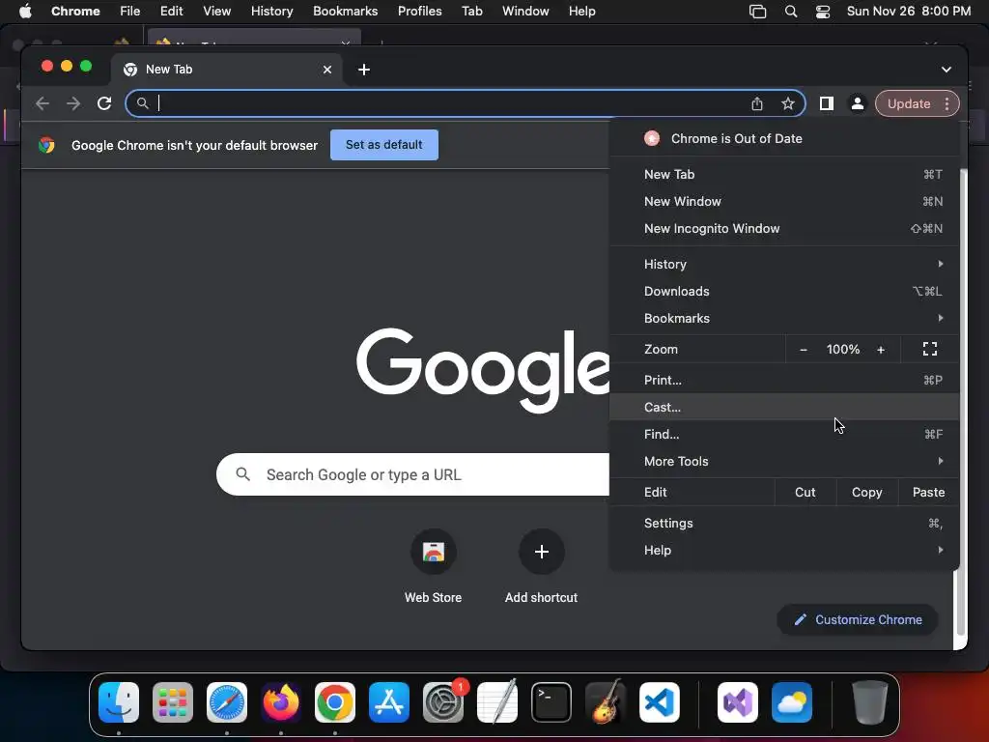Open the Web Store shortcut
Screen dimensions: 989x742
pos(434,552)
